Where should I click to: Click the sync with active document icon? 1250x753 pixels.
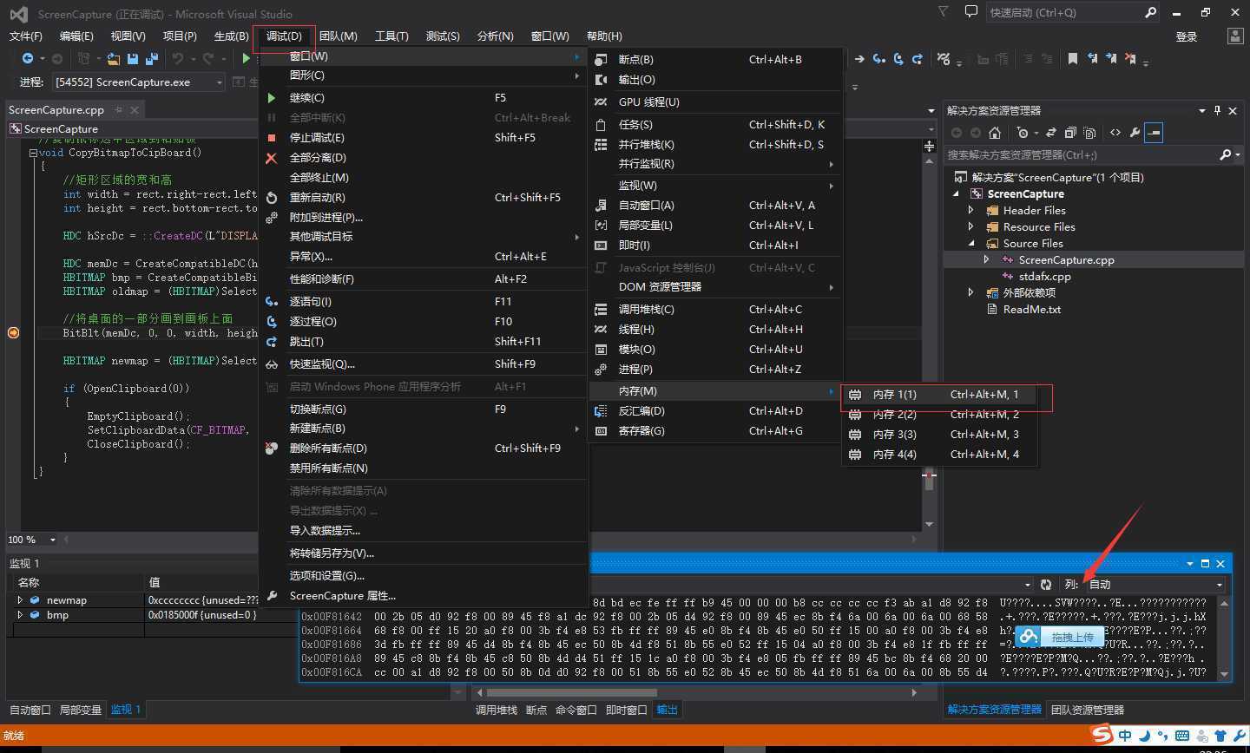click(x=1050, y=133)
